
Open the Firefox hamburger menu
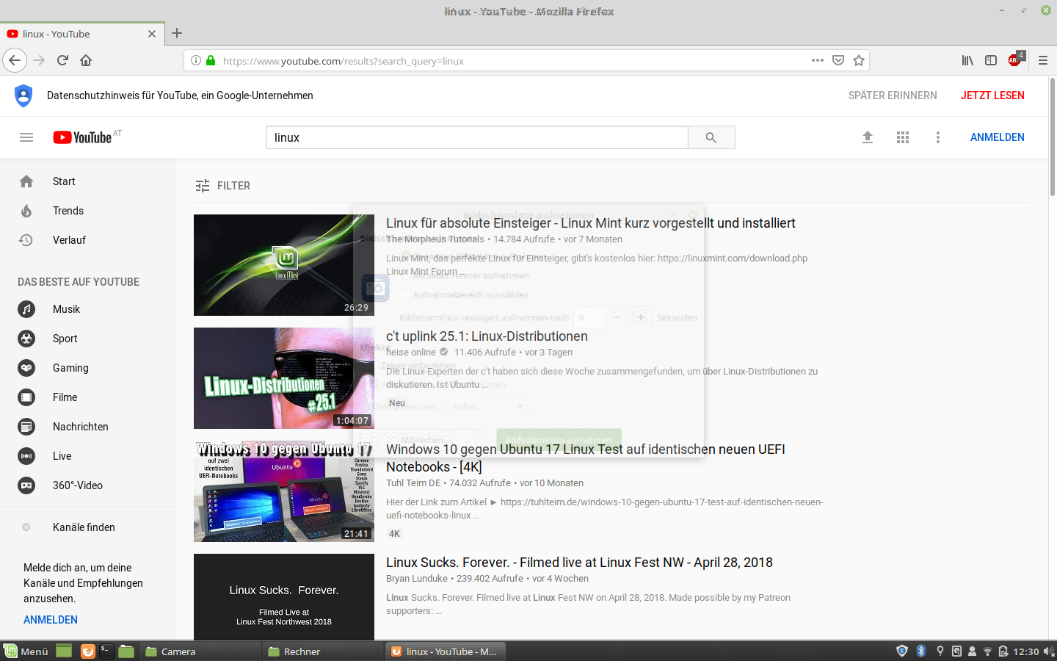(x=1043, y=60)
